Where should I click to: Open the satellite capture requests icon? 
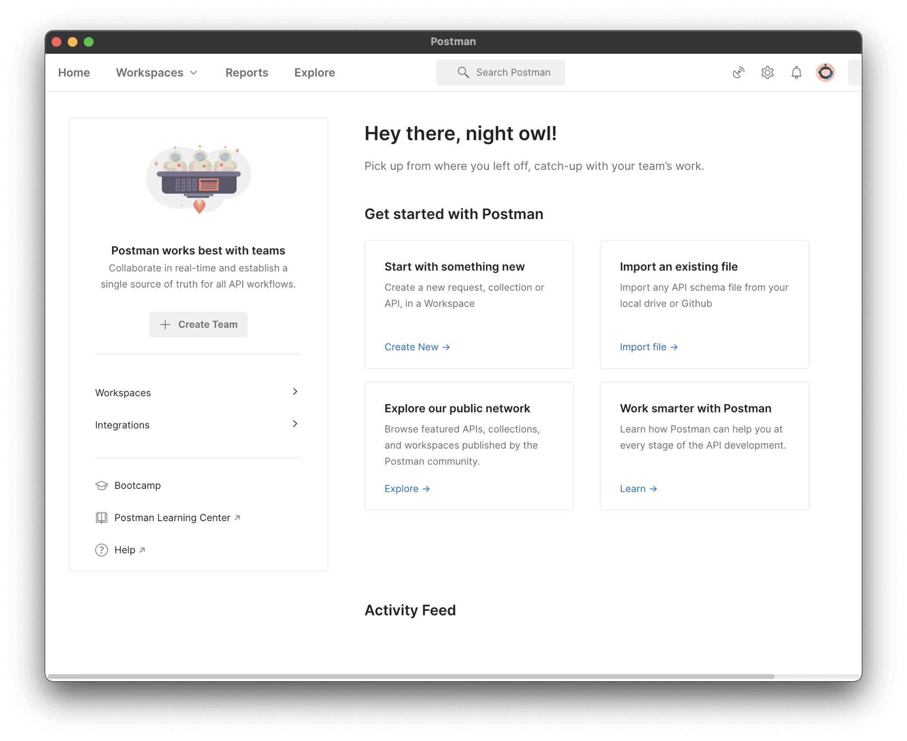pos(738,73)
